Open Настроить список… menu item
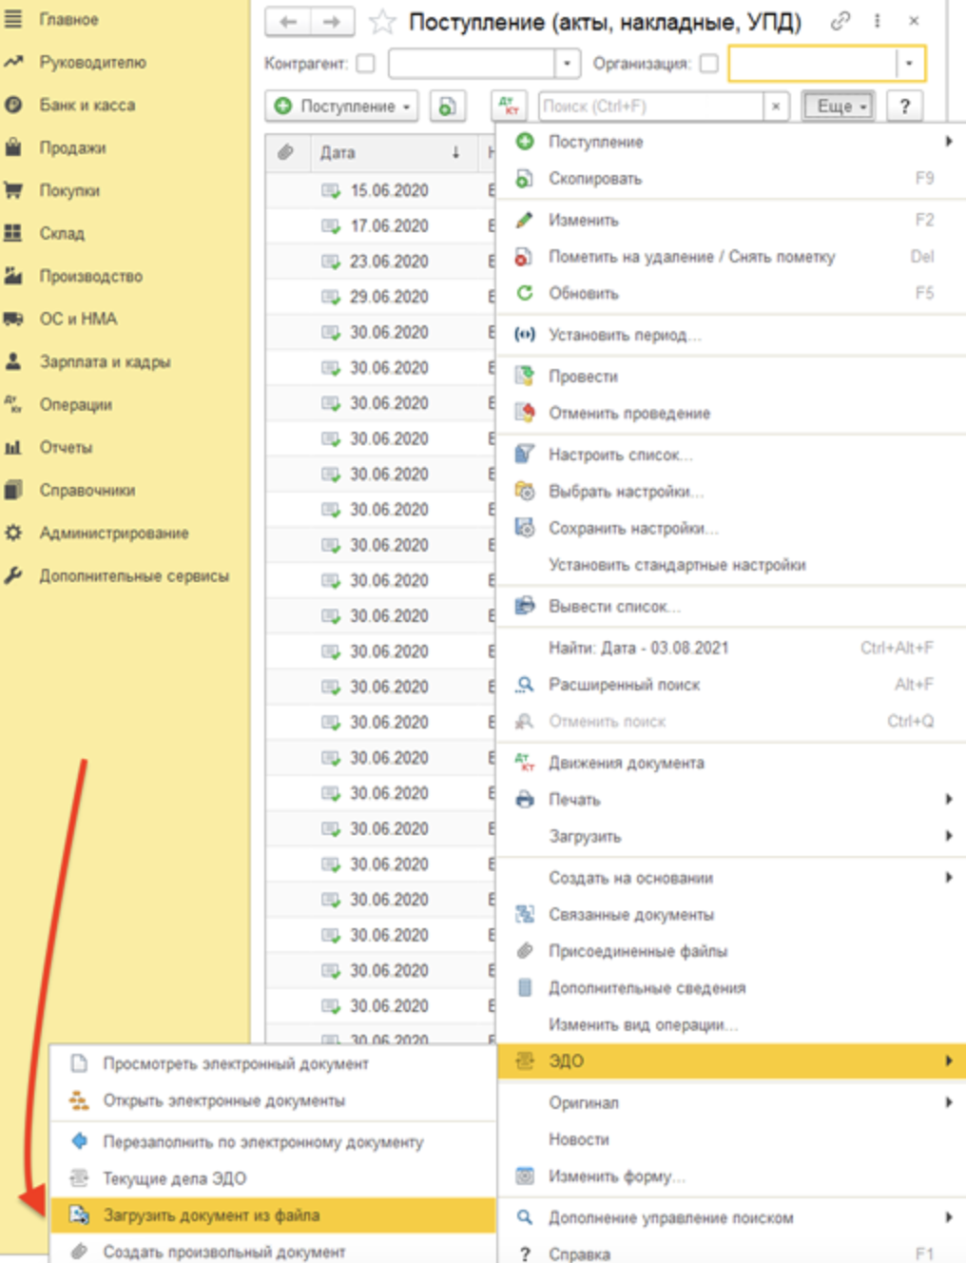 click(x=730, y=455)
